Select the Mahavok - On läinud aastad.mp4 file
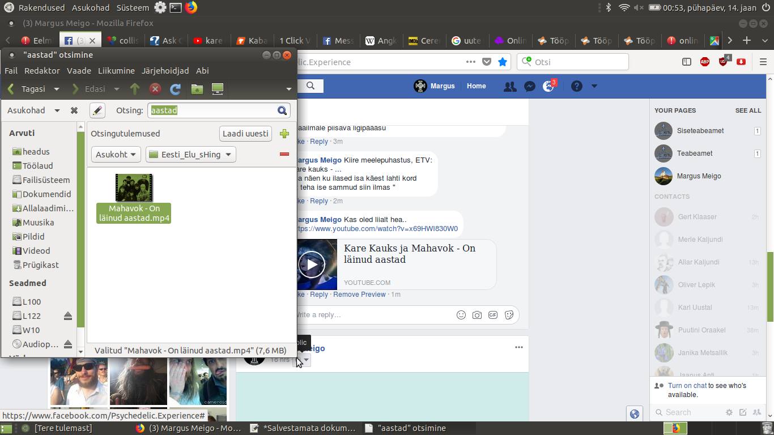The width and height of the screenshot is (774, 435). [x=134, y=199]
